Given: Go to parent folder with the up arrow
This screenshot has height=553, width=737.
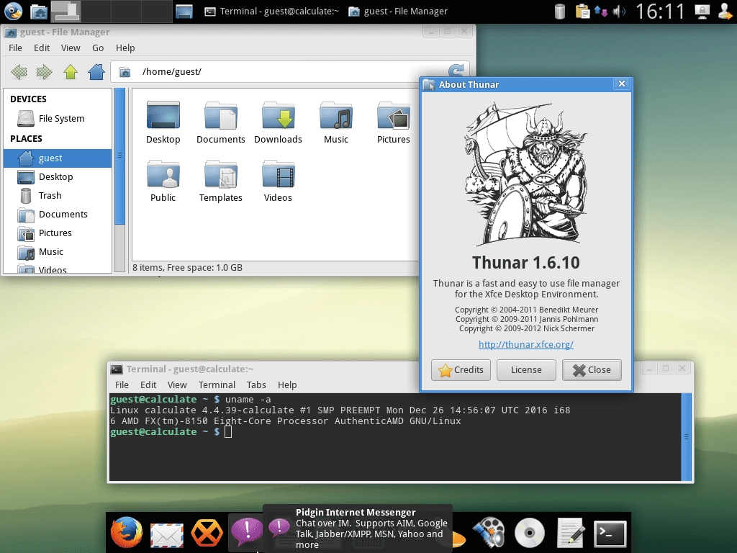Looking at the screenshot, I should pyautogui.click(x=71, y=72).
